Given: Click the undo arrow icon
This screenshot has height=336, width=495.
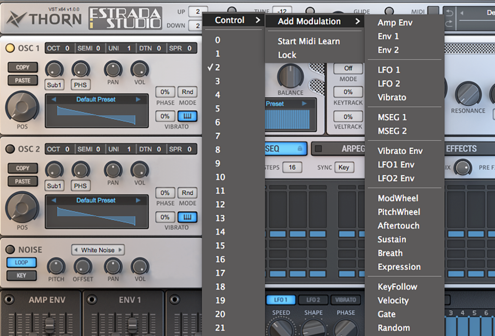Looking at the screenshot, I should [x=449, y=13].
